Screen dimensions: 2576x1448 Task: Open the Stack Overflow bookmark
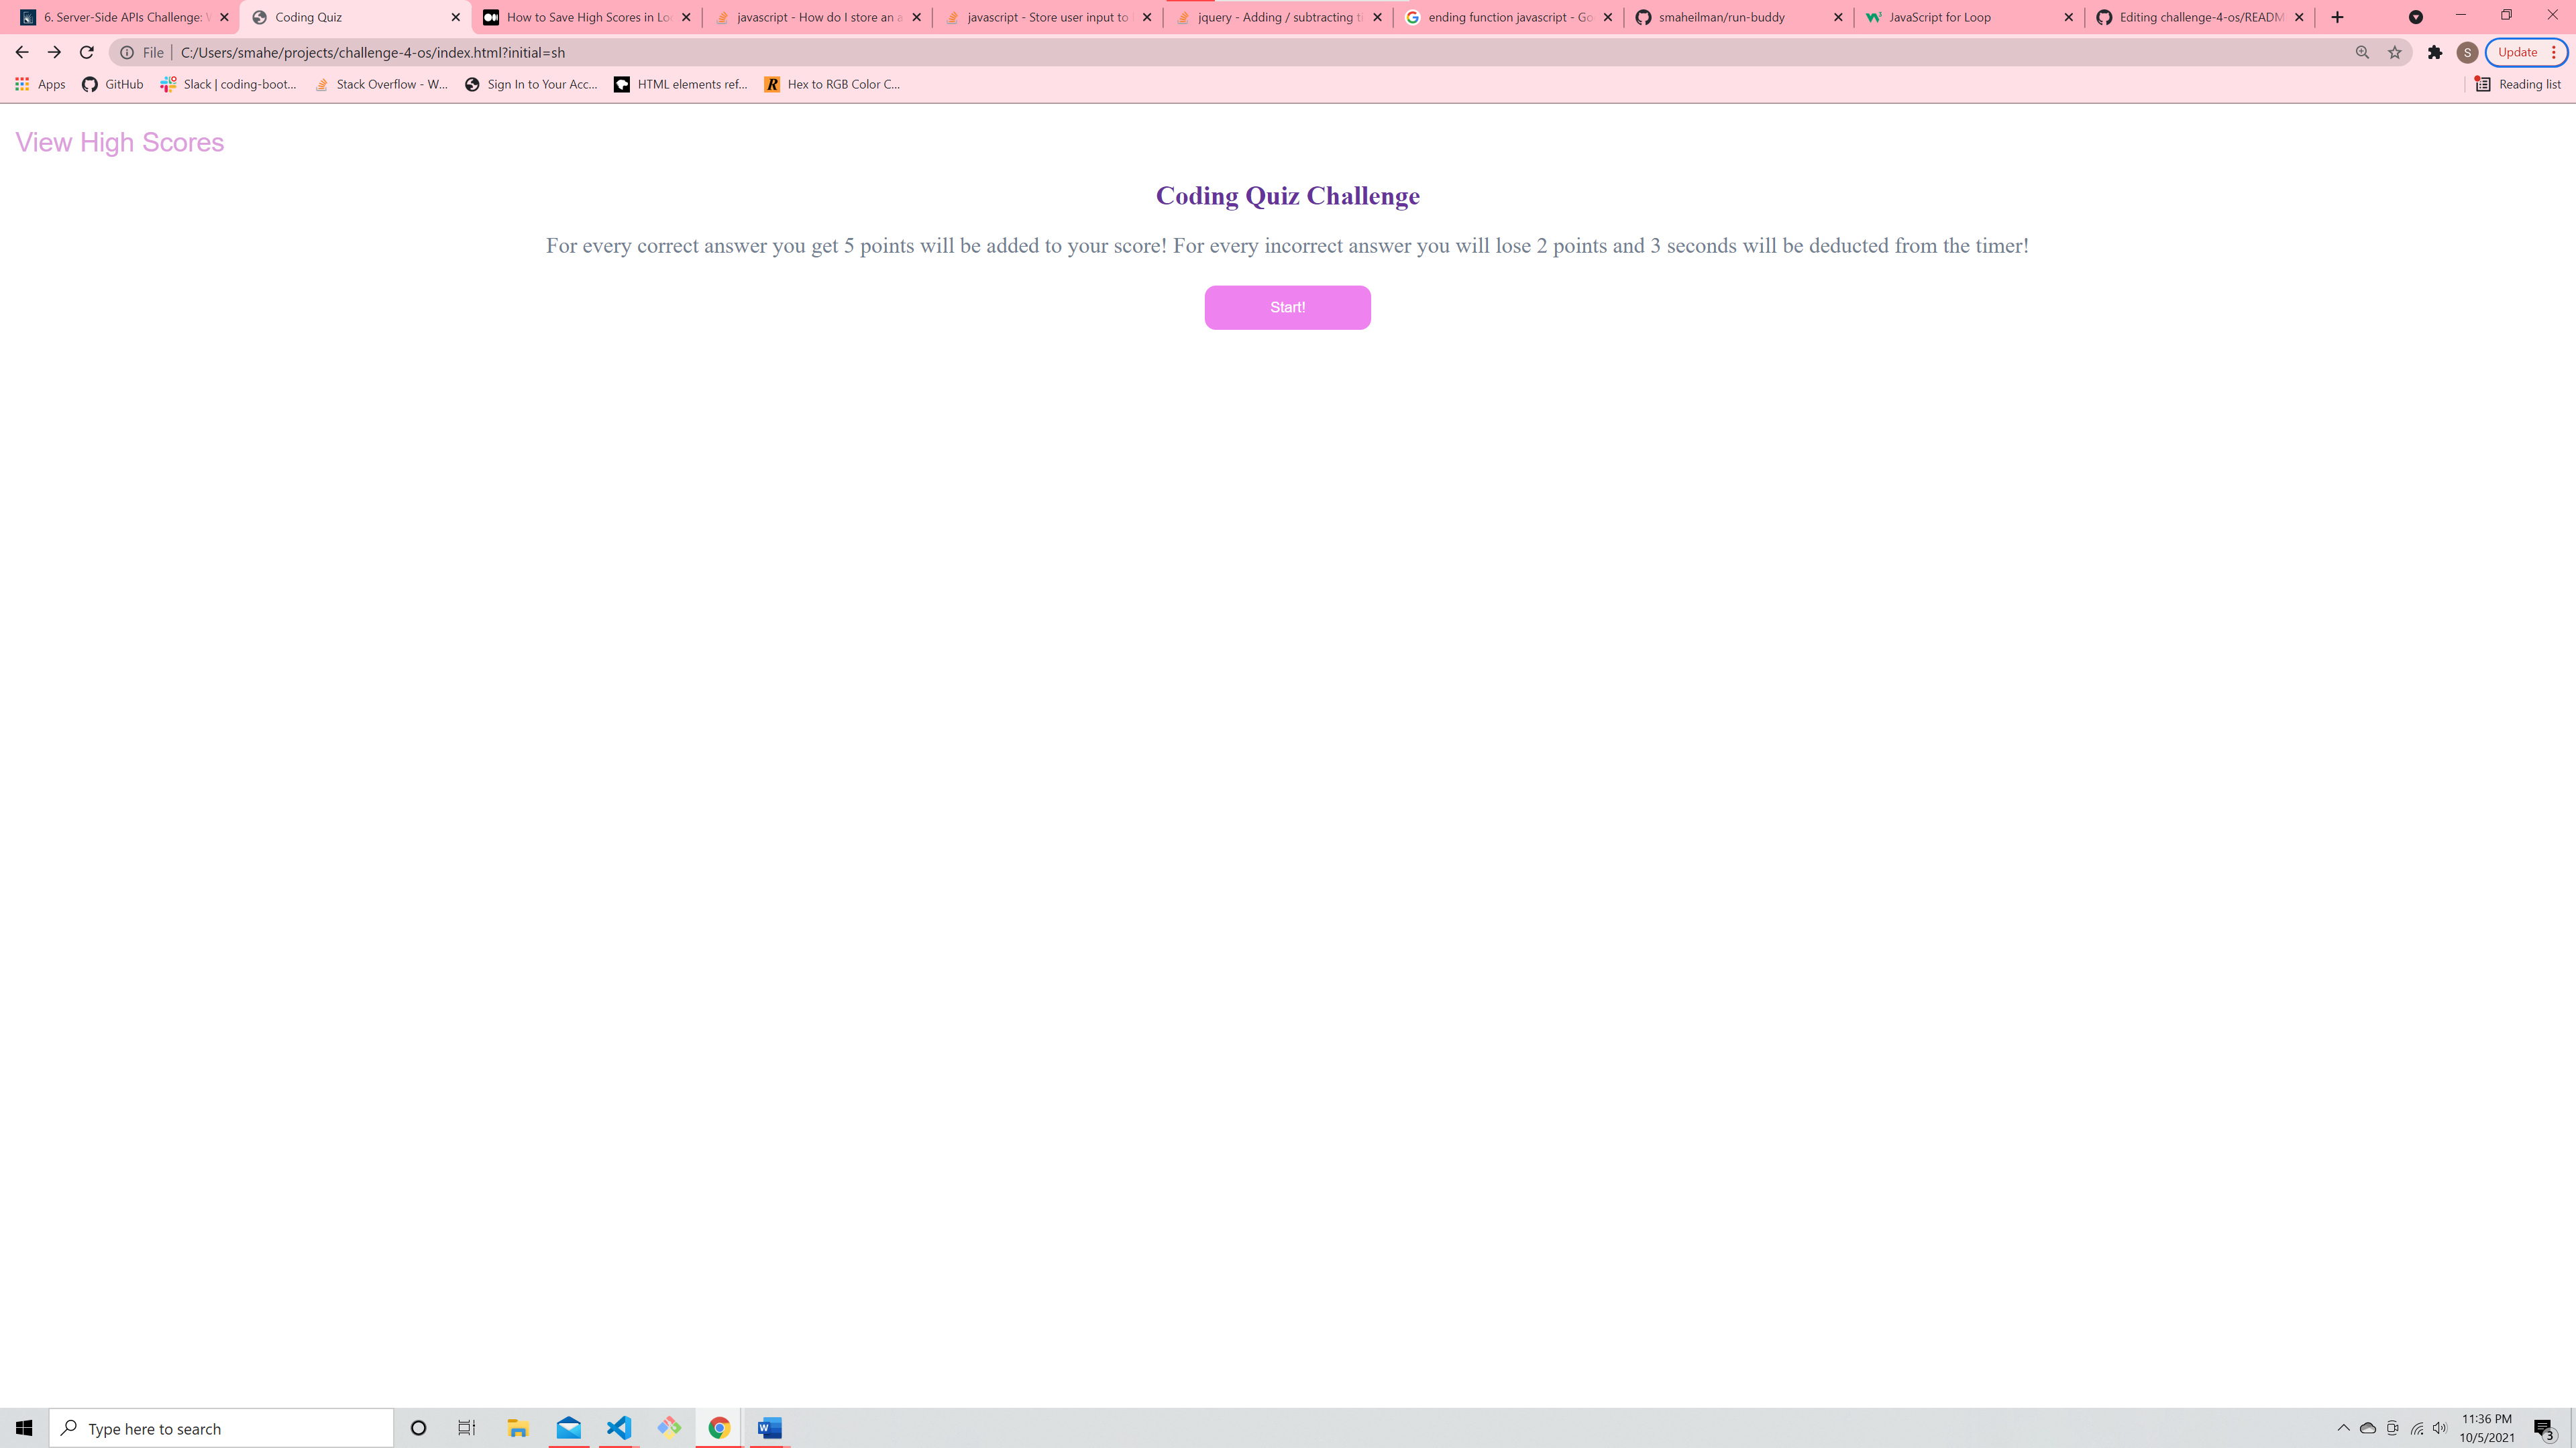[x=381, y=84]
